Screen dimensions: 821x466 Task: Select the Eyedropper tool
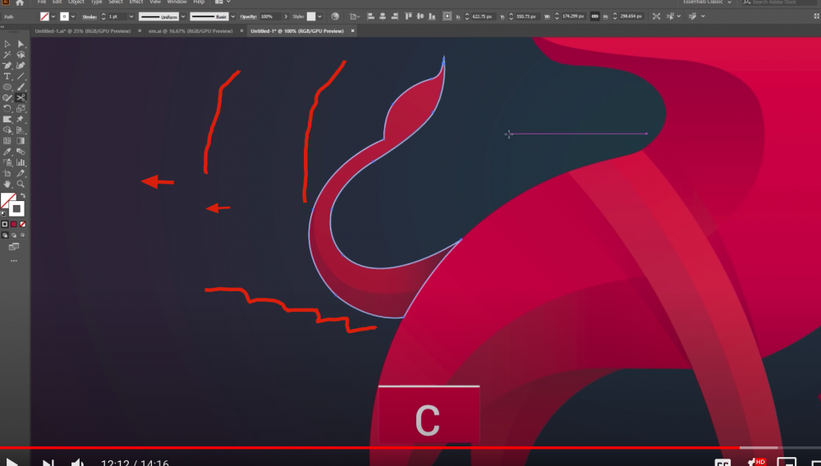(7, 152)
